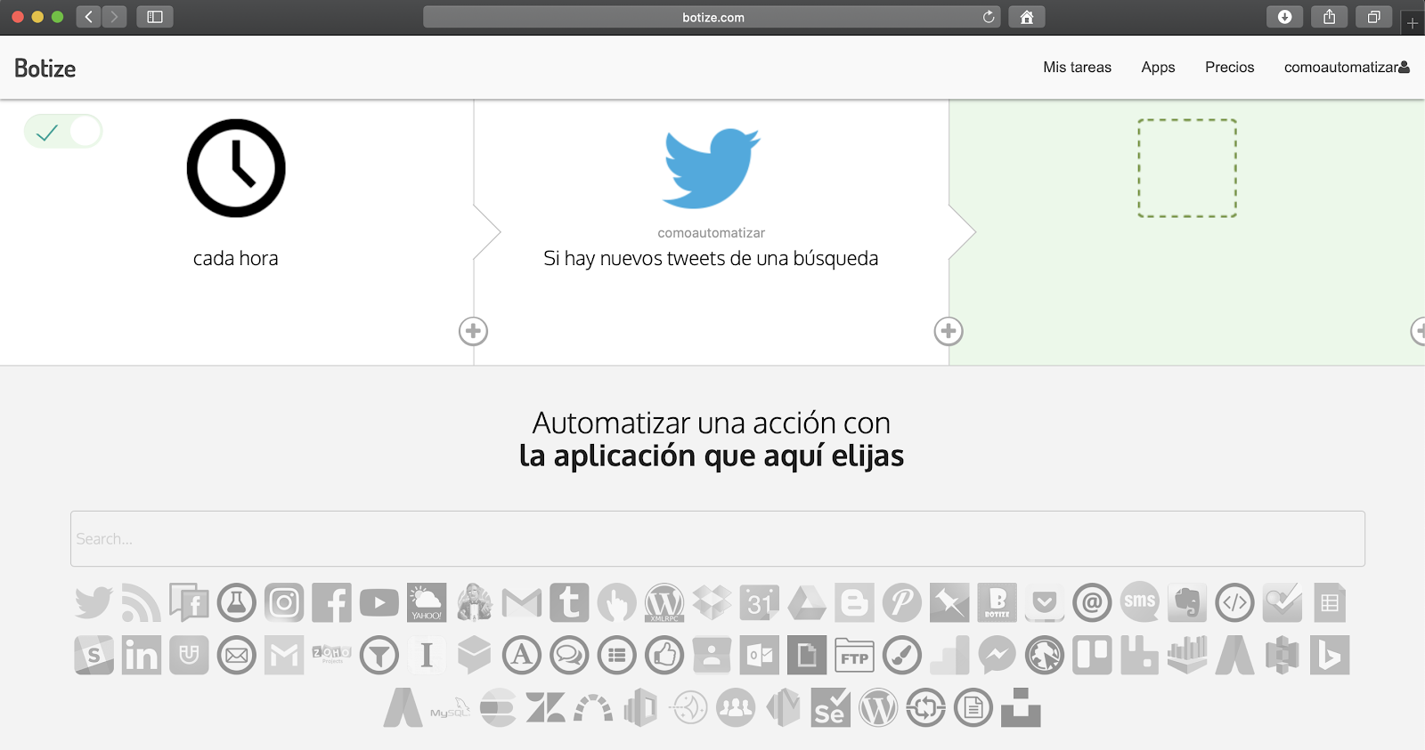Screen dimensions: 1425x750
Task: Choose the Facebook Messenger app icon
Action: (x=997, y=656)
